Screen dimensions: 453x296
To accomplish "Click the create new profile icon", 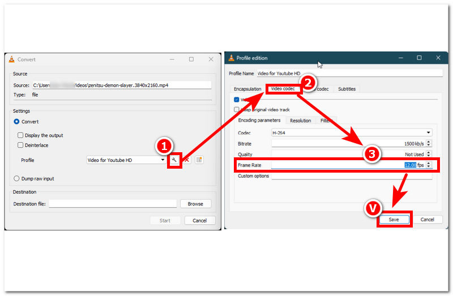I will [x=199, y=160].
